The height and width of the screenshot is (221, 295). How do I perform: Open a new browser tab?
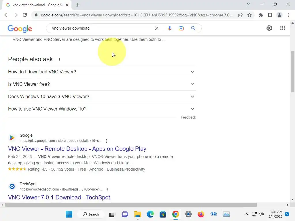78,5
